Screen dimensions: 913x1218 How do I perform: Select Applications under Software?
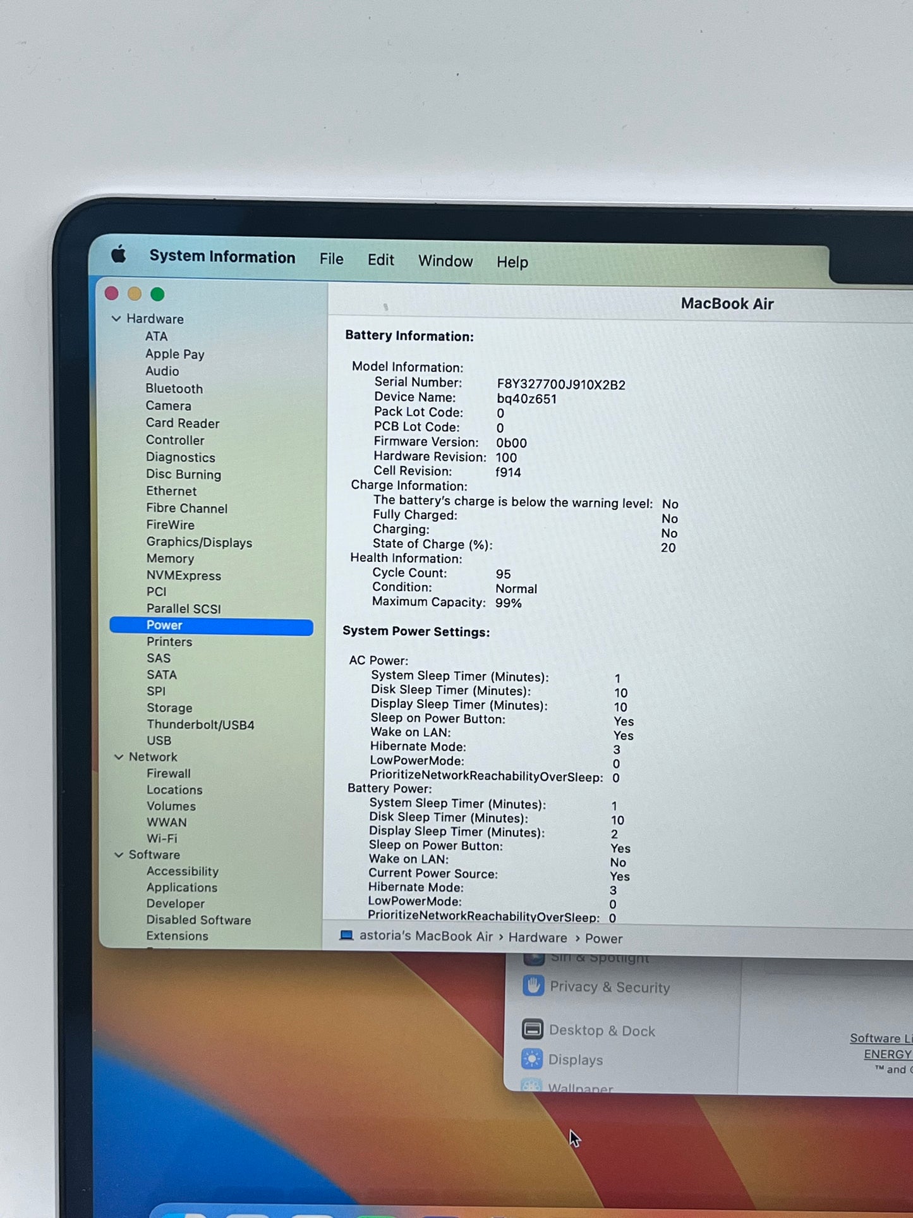click(x=182, y=887)
